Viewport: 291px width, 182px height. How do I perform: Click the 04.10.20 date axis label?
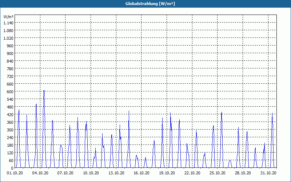point(40,173)
